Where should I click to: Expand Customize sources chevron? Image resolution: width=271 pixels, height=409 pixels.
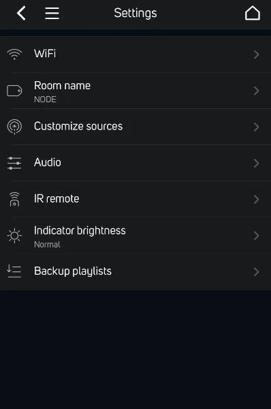click(x=256, y=127)
